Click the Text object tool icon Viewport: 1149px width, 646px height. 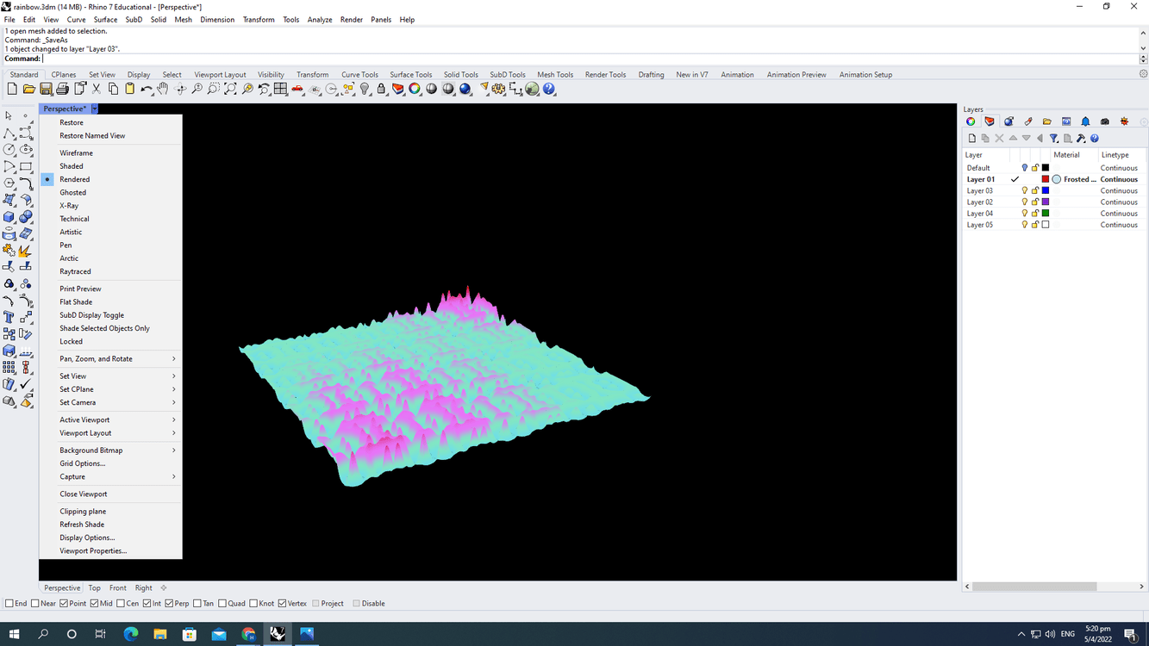click(9, 318)
